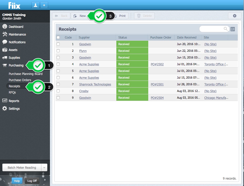Click the Batch Meter Reading button
Image resolution: width=244 pixels, height=186 pixels.
tap(22, 168)
